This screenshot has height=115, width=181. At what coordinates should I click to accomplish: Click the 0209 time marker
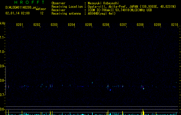157,25
